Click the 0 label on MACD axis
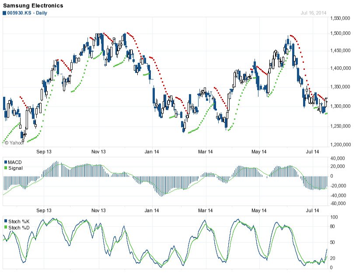 [332, 176]
